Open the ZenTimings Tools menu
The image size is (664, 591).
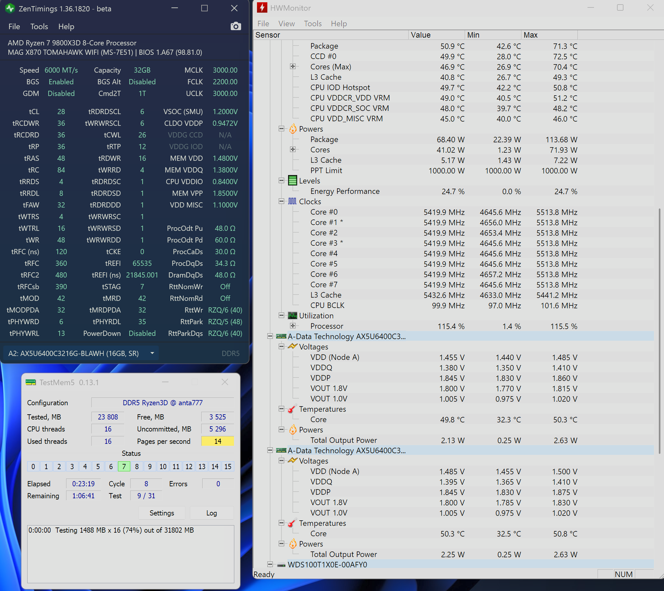[39, 26]
